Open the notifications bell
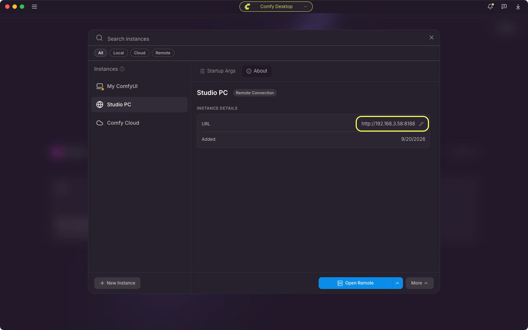This screenshot has width=528, height=330. [490, 7]
